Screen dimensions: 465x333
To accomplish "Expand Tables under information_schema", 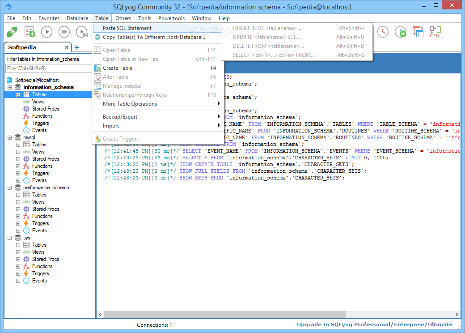I will point(18,95).
